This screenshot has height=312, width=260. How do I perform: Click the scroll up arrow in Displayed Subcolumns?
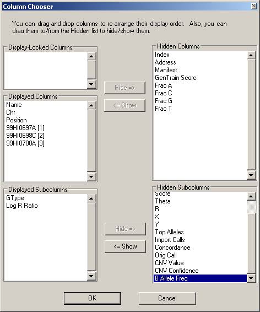pyautogui.click(x=91, y=198)
